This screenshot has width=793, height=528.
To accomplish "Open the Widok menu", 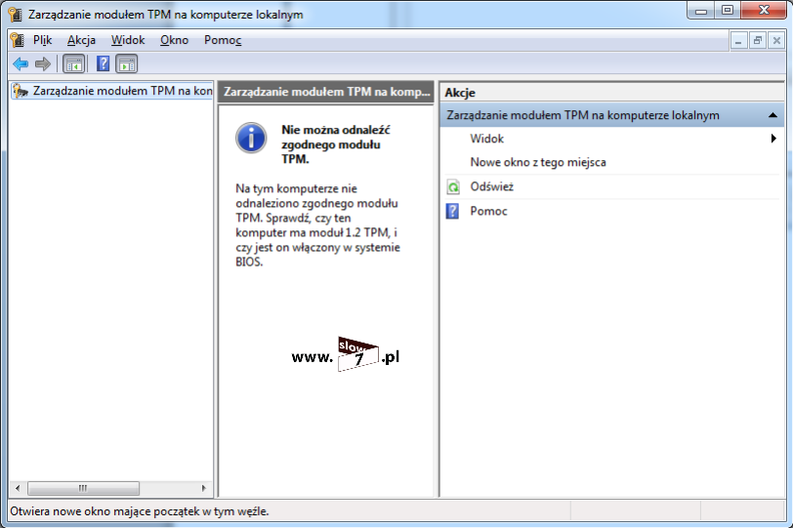I will [x=128, y=40].
